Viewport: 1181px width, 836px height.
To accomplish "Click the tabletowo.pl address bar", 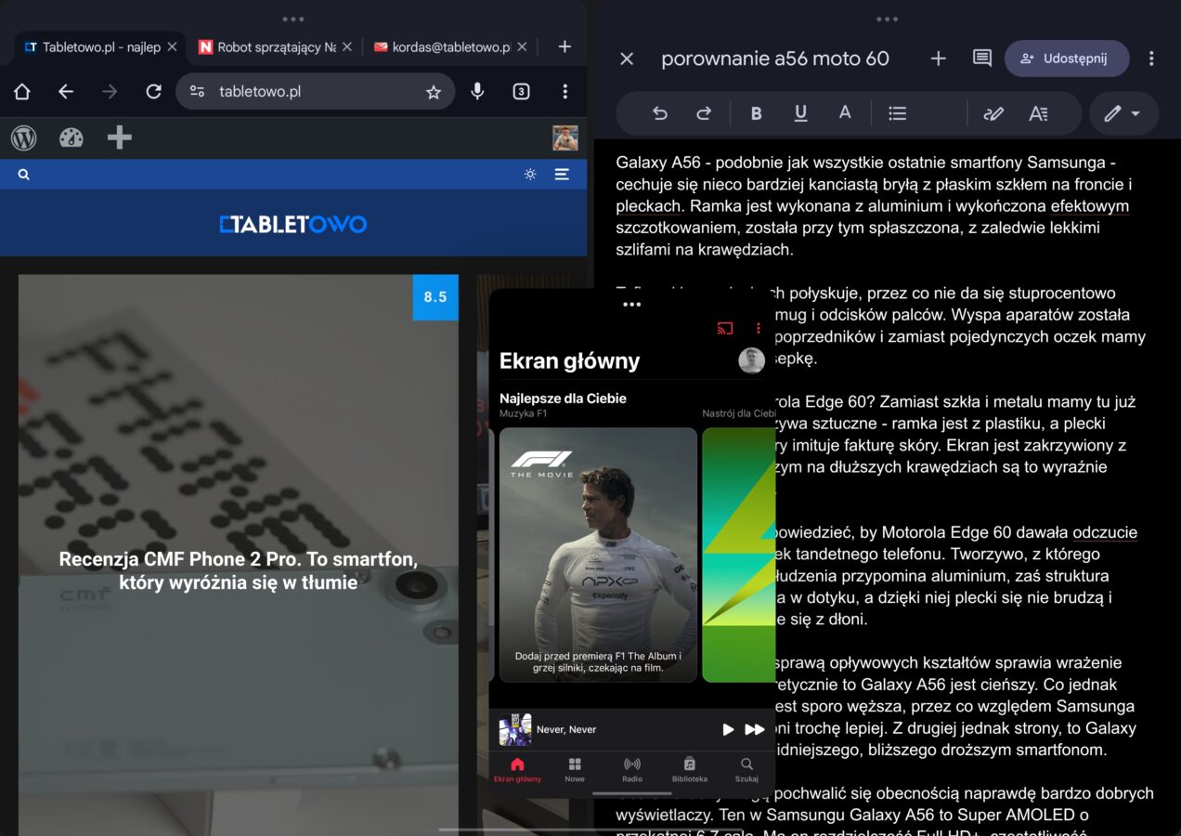I will point(316,91).
